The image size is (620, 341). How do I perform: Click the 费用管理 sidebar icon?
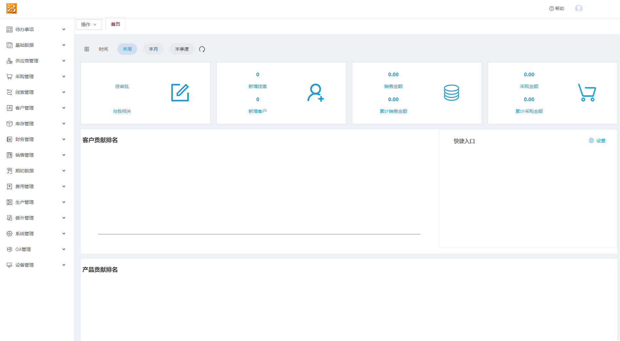[x=9, y=187]
